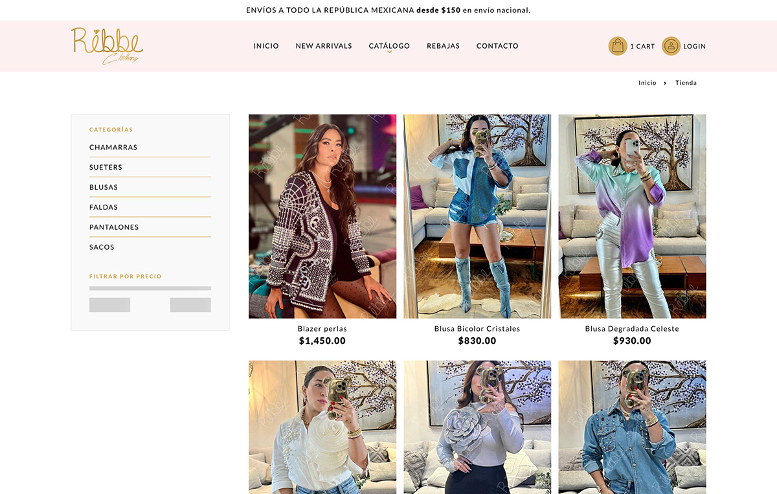Viewport: 777px width, 494px height.
Task: Click the Filtrar por precio heading
Action: (126, 276)
